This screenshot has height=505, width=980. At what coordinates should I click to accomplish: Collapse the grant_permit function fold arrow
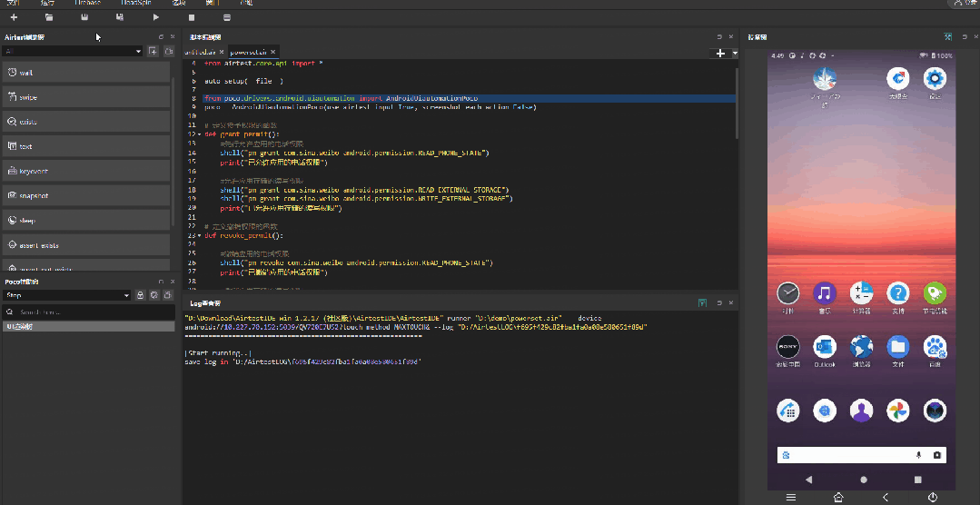(x=199, y=134)
